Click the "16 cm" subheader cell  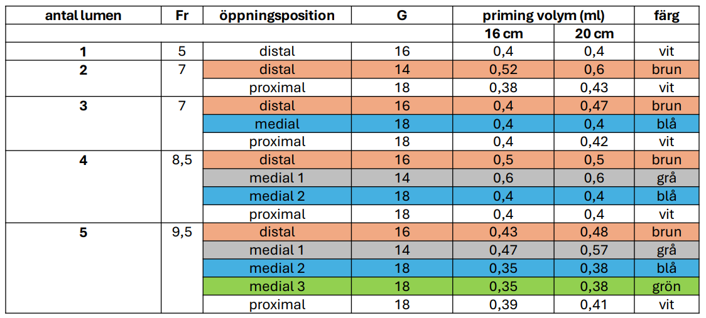pos(502,34)
